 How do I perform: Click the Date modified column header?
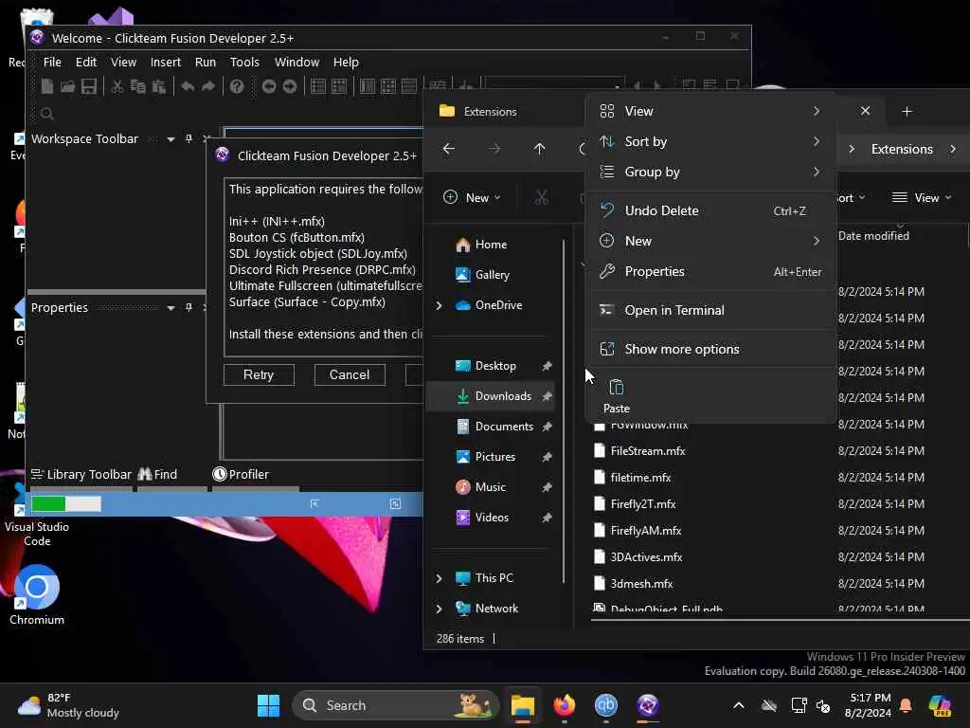point(873,236)
